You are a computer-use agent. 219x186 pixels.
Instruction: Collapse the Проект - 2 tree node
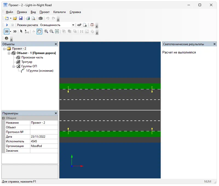tap(4, 49)
